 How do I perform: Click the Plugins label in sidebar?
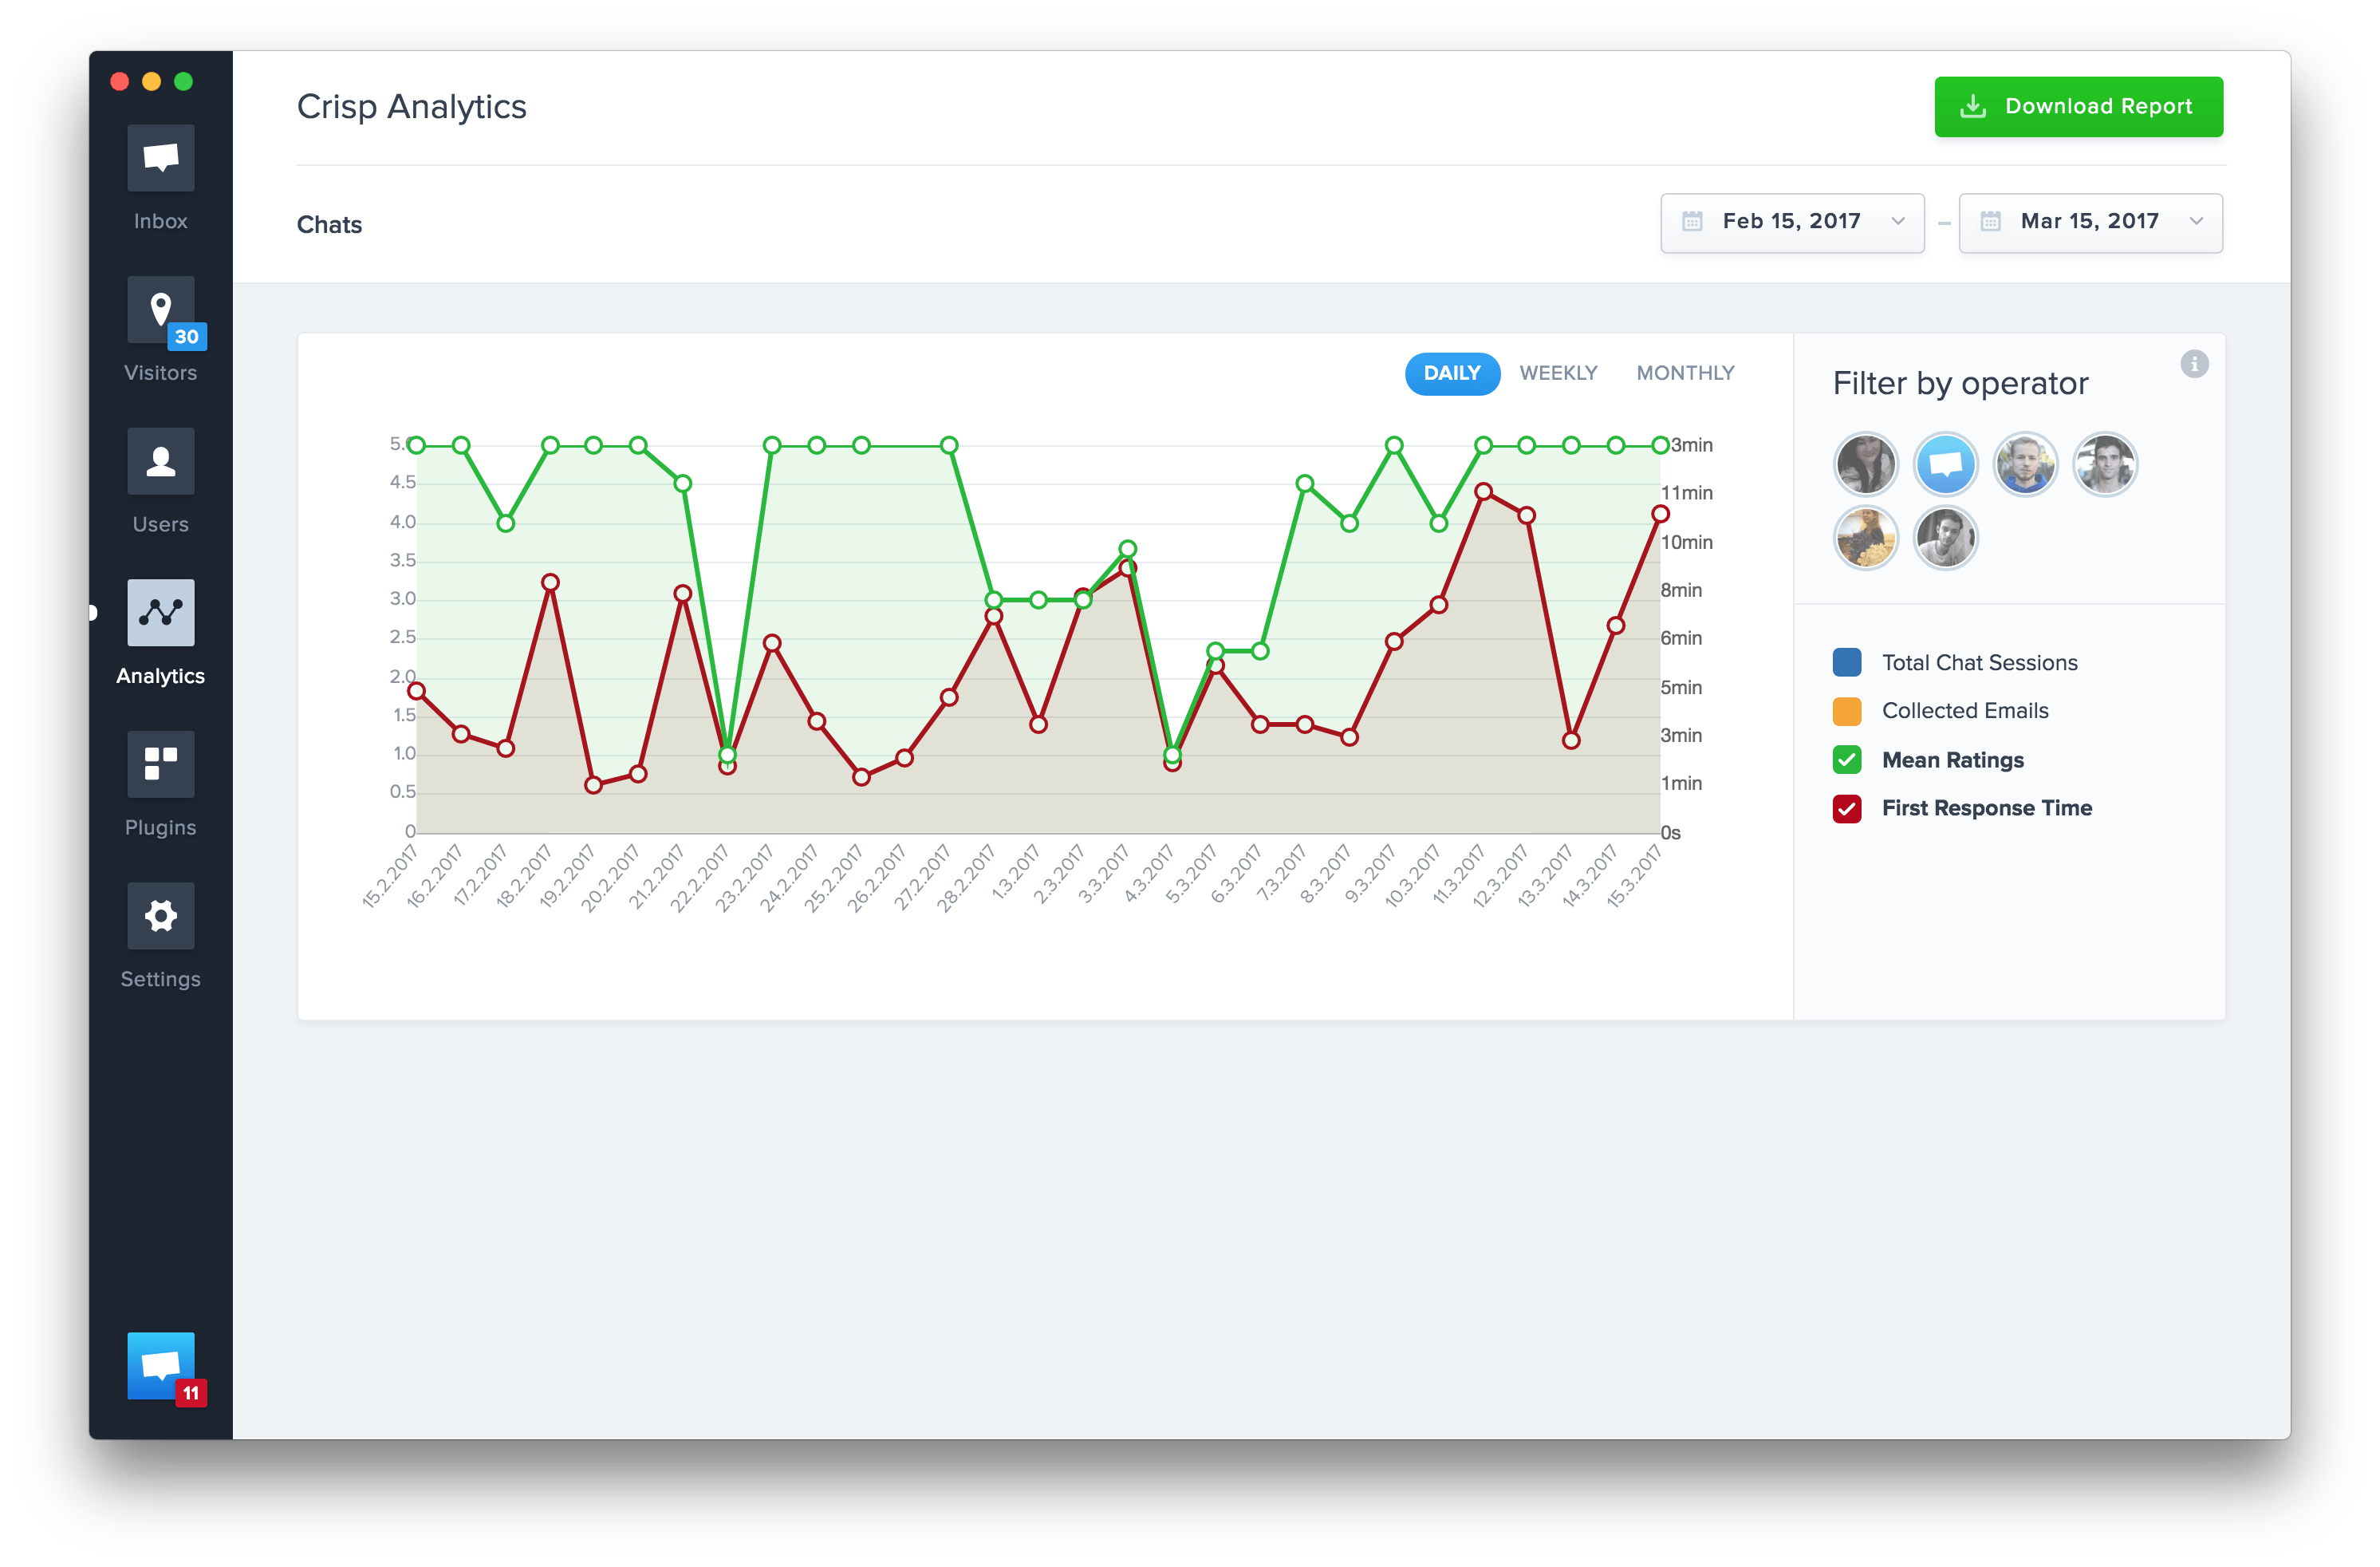click(x=160, y=827)
